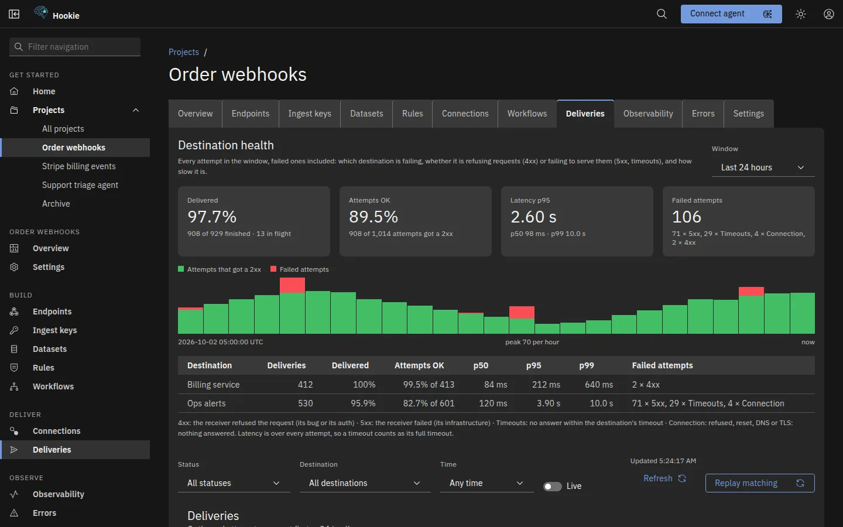Click the Endpoints sidebar icon

tap(14, 312)
